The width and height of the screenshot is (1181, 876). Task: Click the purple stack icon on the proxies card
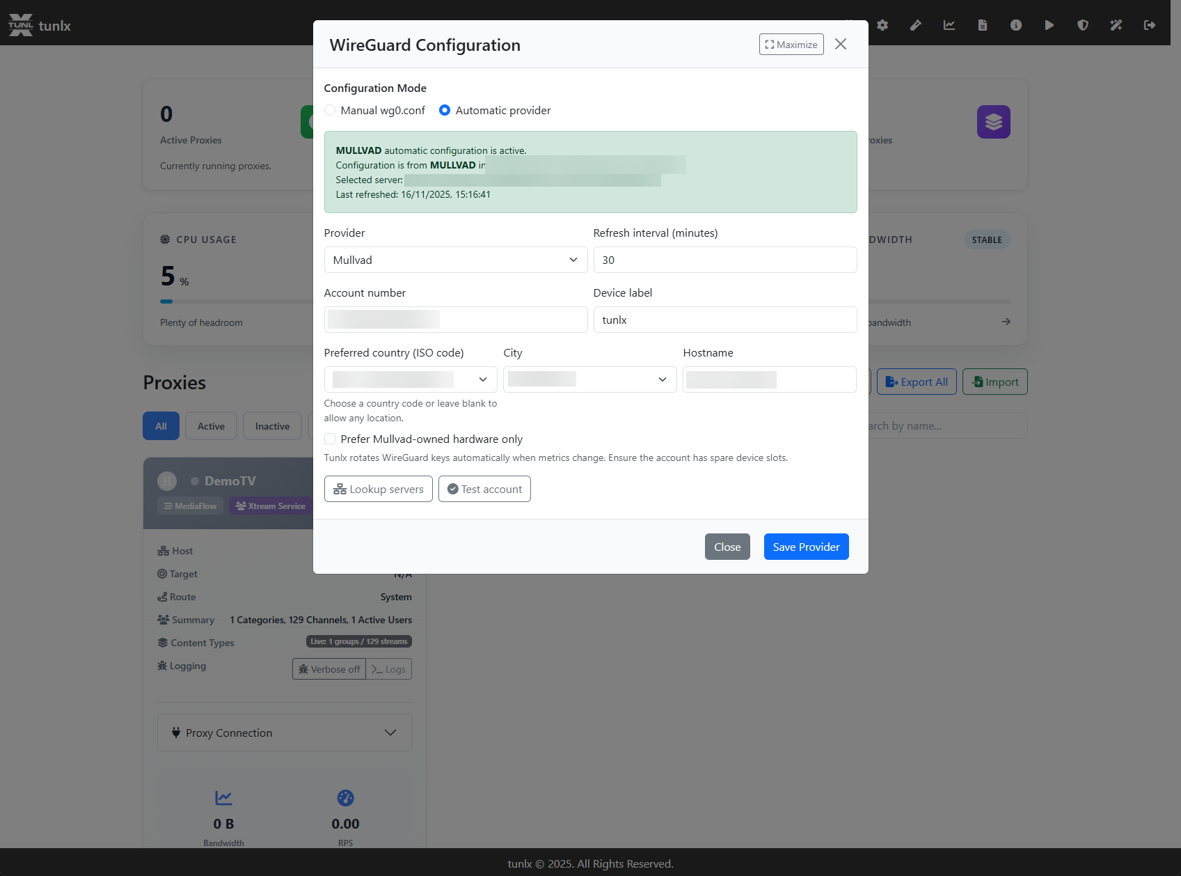(x=993, y=121)
